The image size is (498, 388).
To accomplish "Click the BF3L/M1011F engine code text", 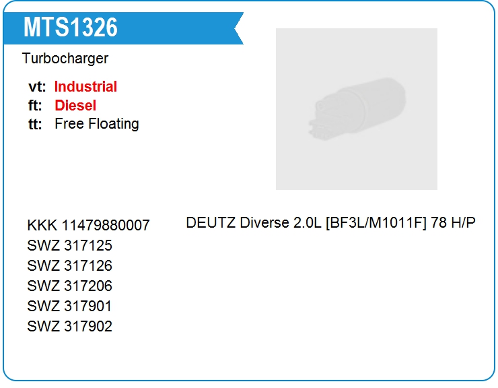I will pyautogui.click(x=376, y=222).
